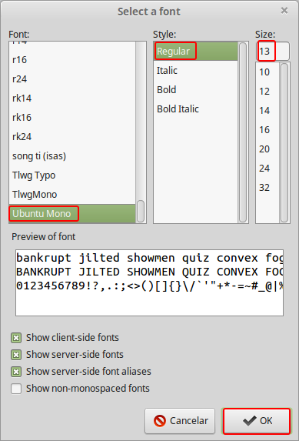Select Bold Italic style
The image size is (299, 441).
pyautogui.click(x=196, y=109)
